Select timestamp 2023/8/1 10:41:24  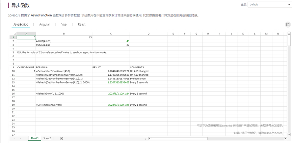click(111, 94)
